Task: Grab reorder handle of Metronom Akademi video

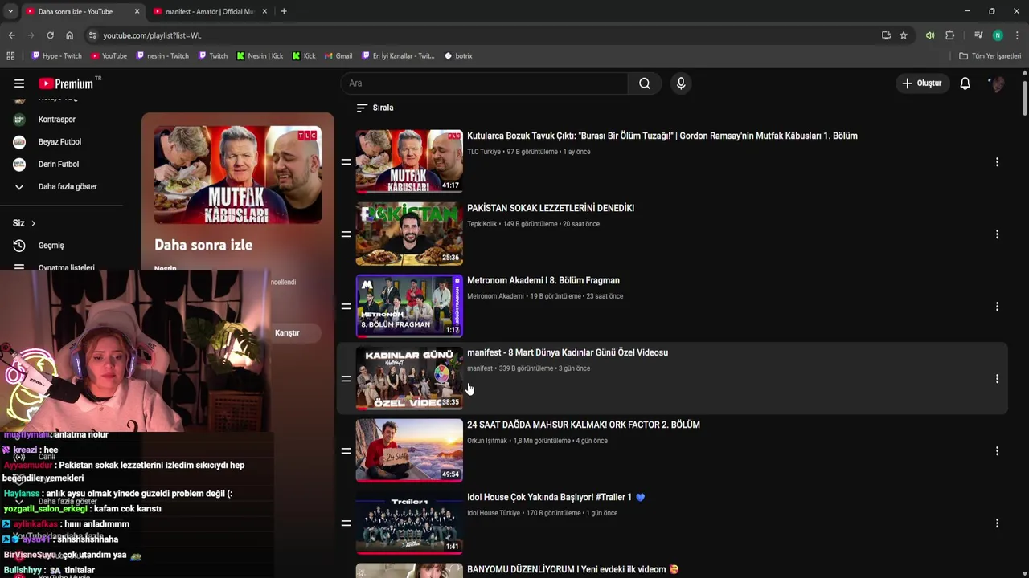Action: [x=346, y=307]
